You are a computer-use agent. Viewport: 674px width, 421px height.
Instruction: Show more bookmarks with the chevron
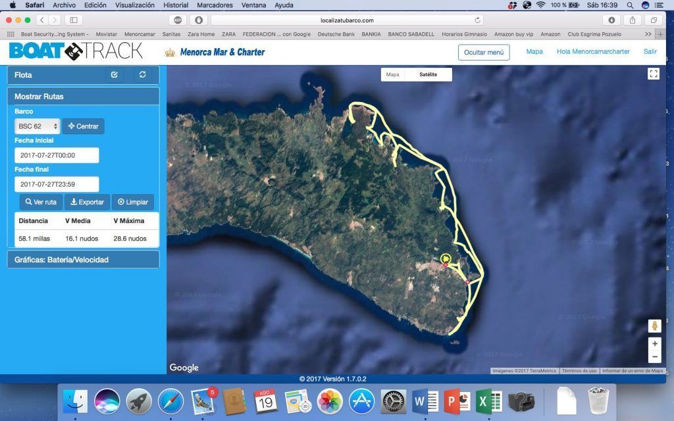(x=648, y=34)
